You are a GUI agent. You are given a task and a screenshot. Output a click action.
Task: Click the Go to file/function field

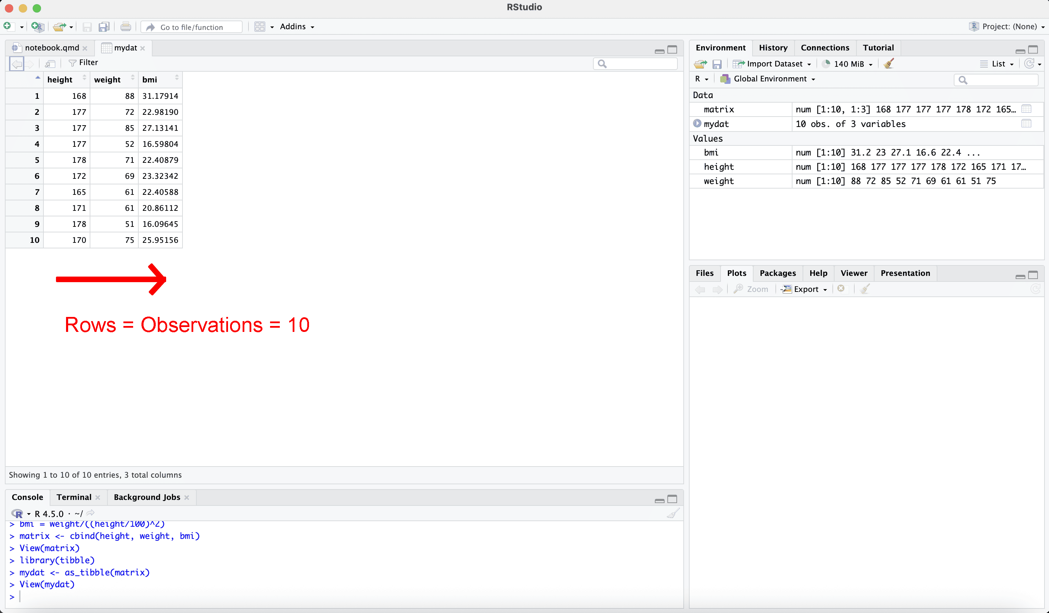pyautogui.click(x=192, y=27)
